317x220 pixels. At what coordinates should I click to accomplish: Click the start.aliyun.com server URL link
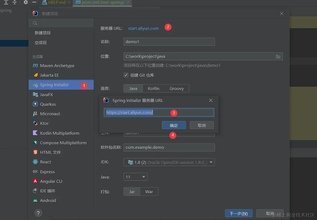(143, 28)
